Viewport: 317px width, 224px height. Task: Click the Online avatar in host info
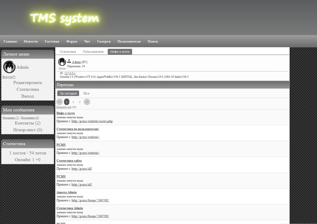62,62
